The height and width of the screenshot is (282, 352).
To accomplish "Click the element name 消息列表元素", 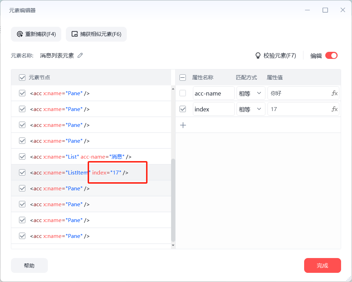I will 57,56.
